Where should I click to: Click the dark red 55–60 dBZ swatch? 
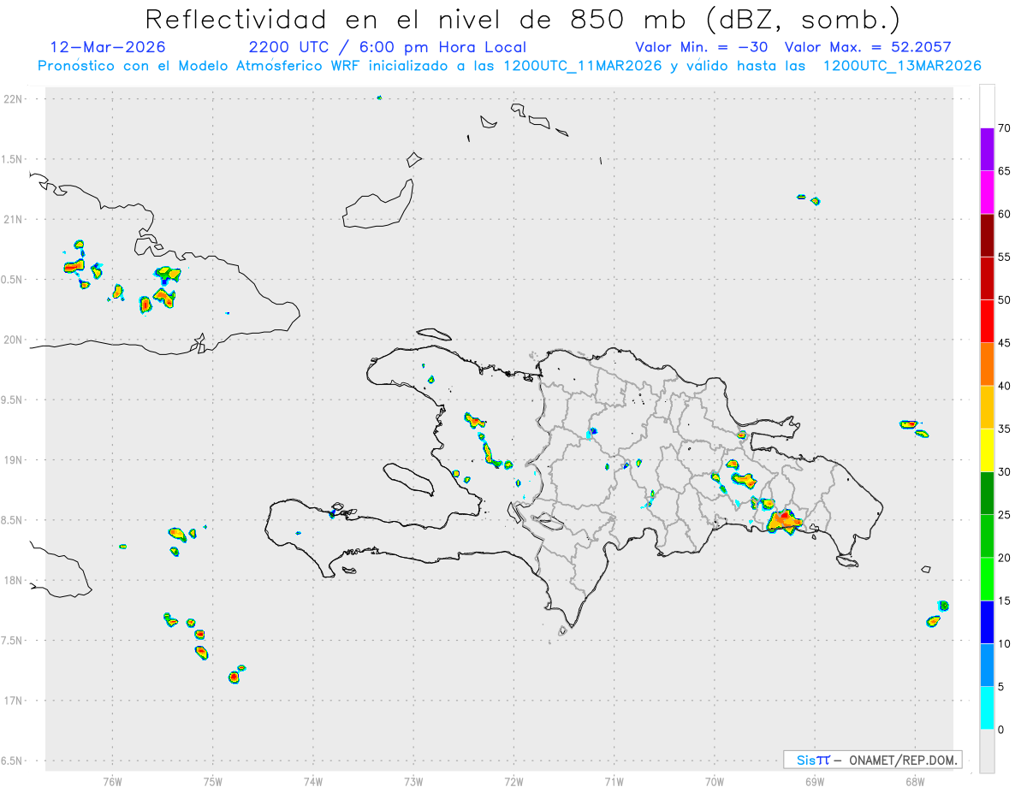[x=987, y=235]
